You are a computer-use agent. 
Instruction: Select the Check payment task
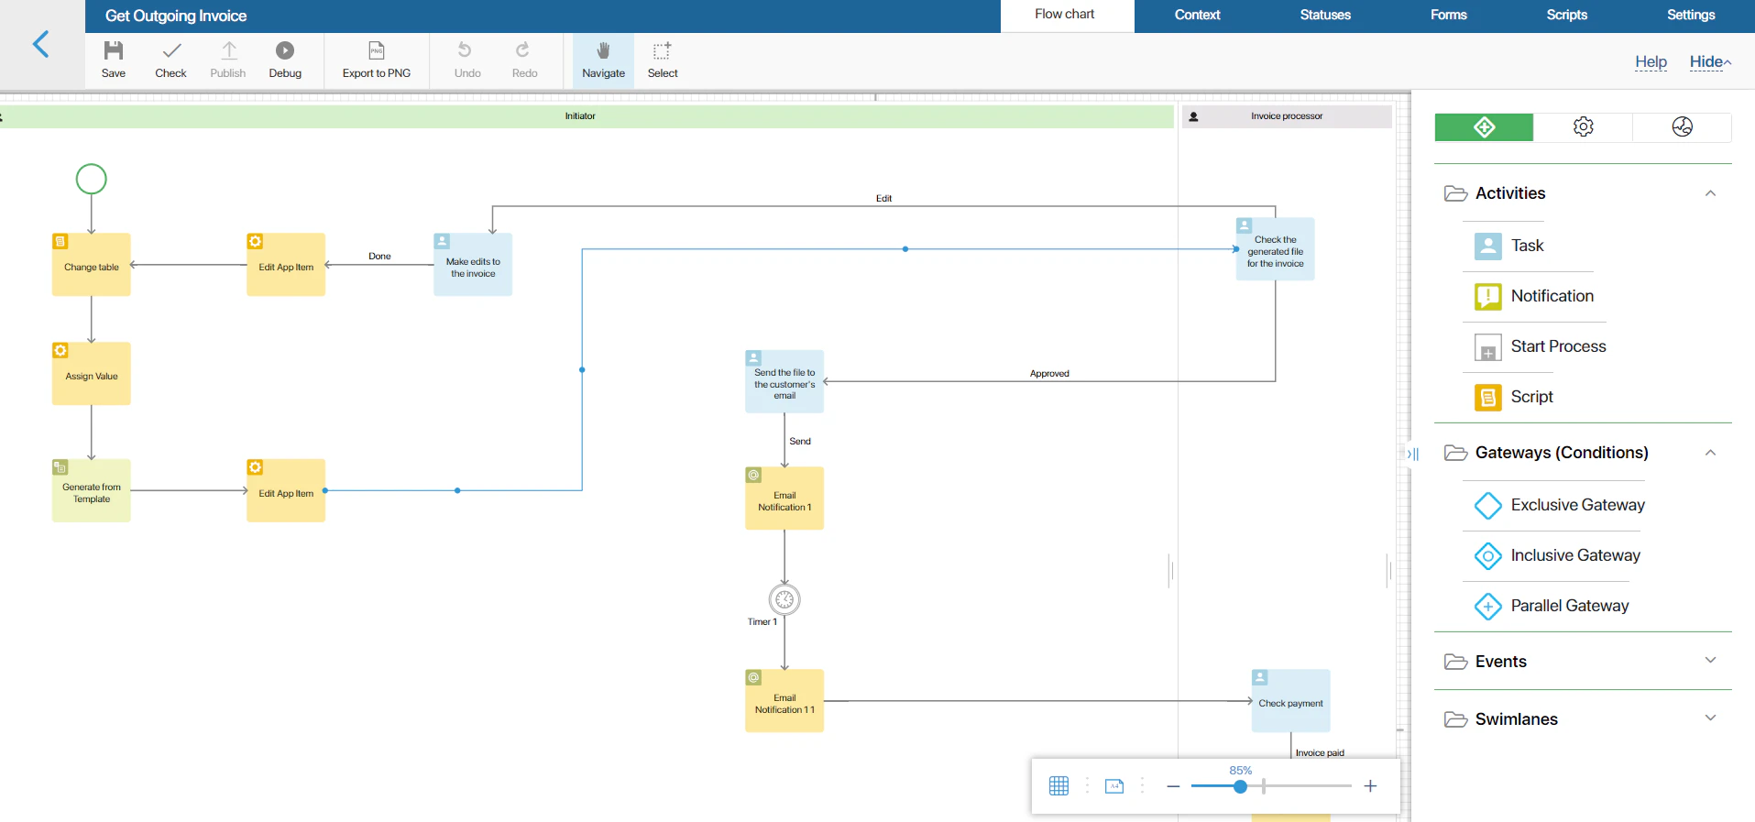coord(1290,701)
